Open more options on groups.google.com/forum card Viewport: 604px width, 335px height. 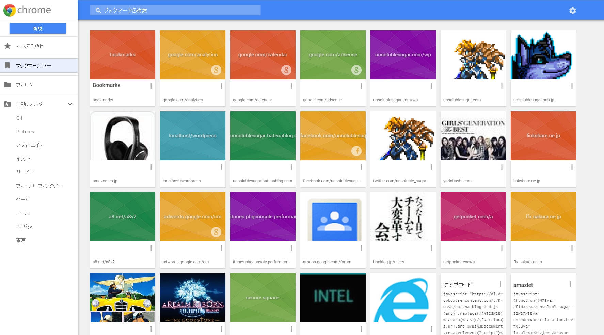click(362, 248)
